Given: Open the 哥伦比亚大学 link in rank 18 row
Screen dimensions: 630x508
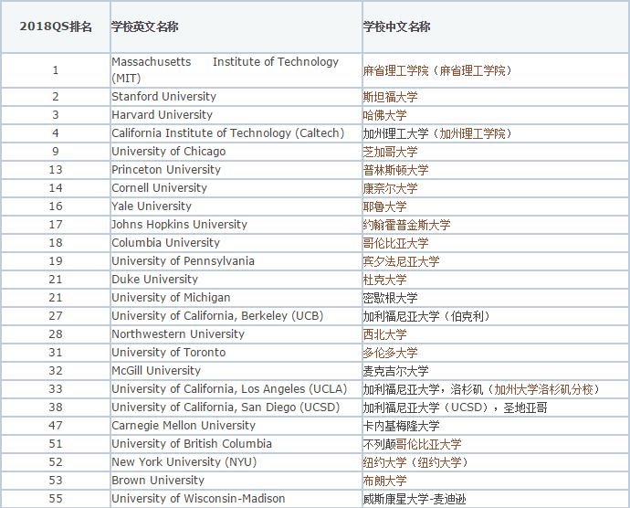Looking at the screenshot, I should point(395,243).
